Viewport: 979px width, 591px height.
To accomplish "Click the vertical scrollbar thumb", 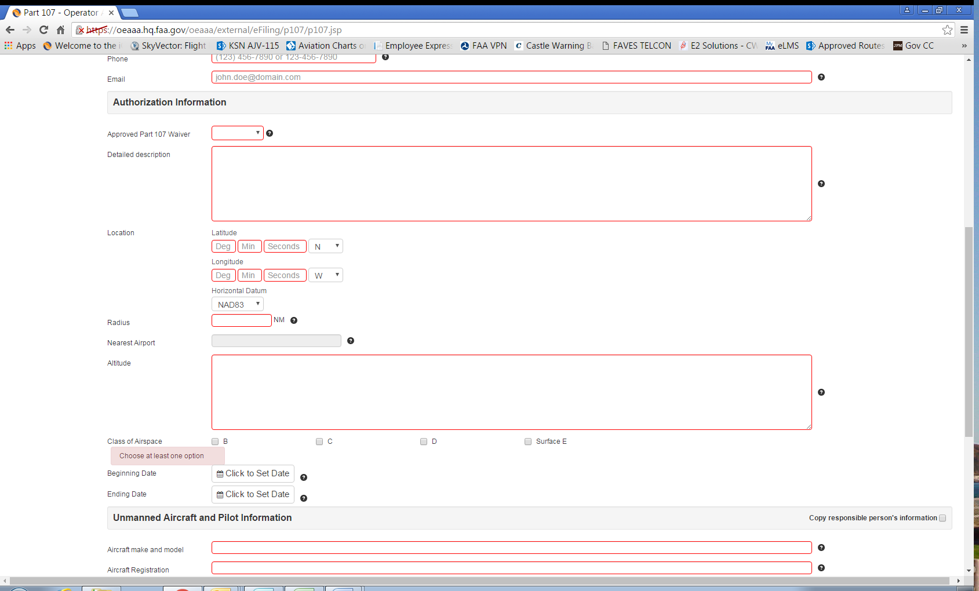I will coord(969,330).
